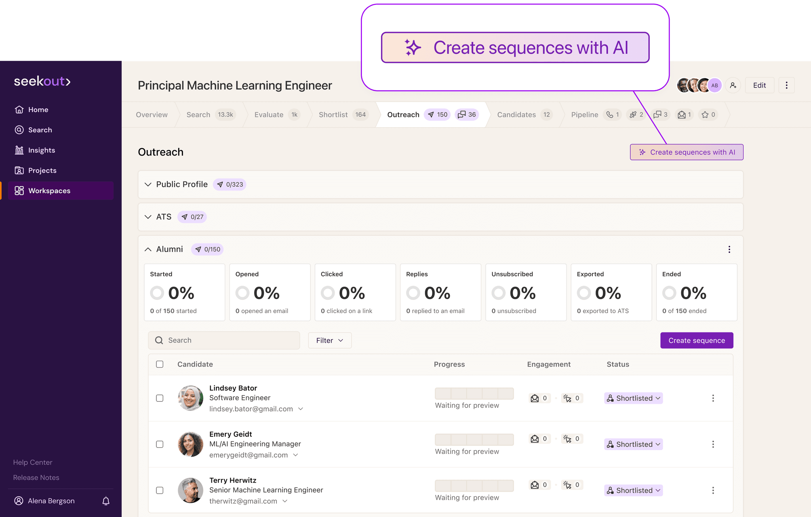This screenshot has height=517, width=811.
Task: Open the Shortlist stage tab
Action: click(333, 114)
